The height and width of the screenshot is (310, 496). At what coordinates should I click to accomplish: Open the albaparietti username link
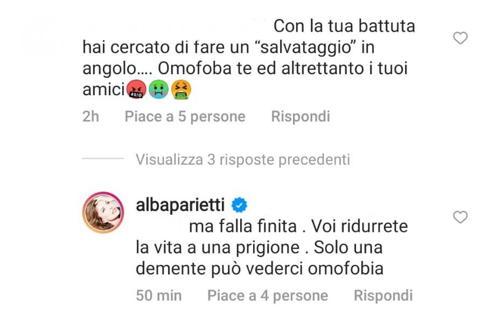pyautogui.click(x=180, y=205)
